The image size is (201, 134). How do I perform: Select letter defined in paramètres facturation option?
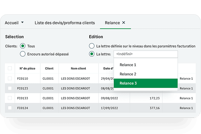(x=92, y=46)
